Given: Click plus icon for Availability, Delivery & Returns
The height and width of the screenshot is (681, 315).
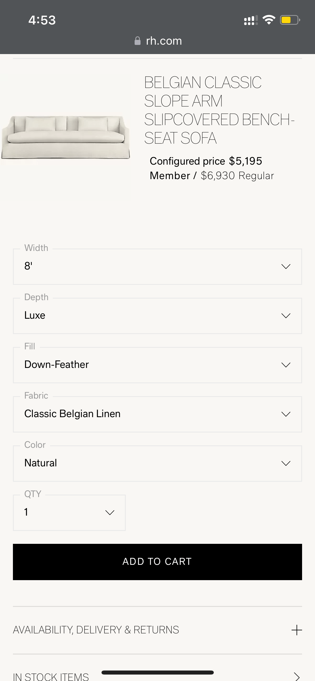Looking at the screenshot, I should pos(297,630).
